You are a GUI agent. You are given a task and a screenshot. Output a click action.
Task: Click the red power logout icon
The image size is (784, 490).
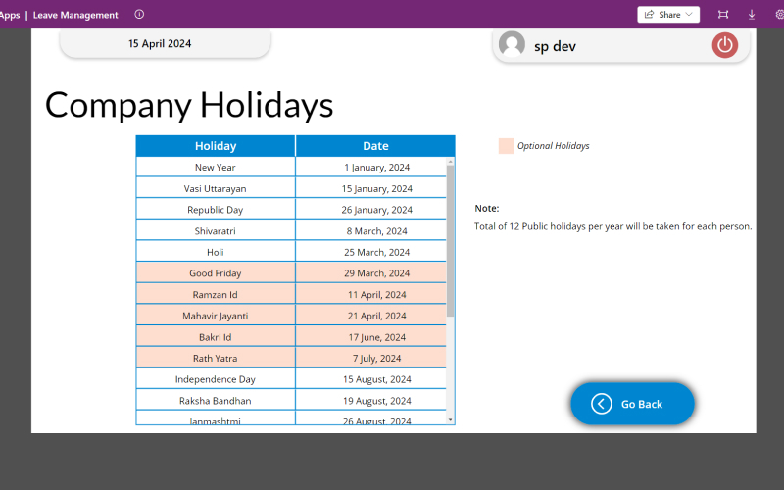[x=724, y=45]
